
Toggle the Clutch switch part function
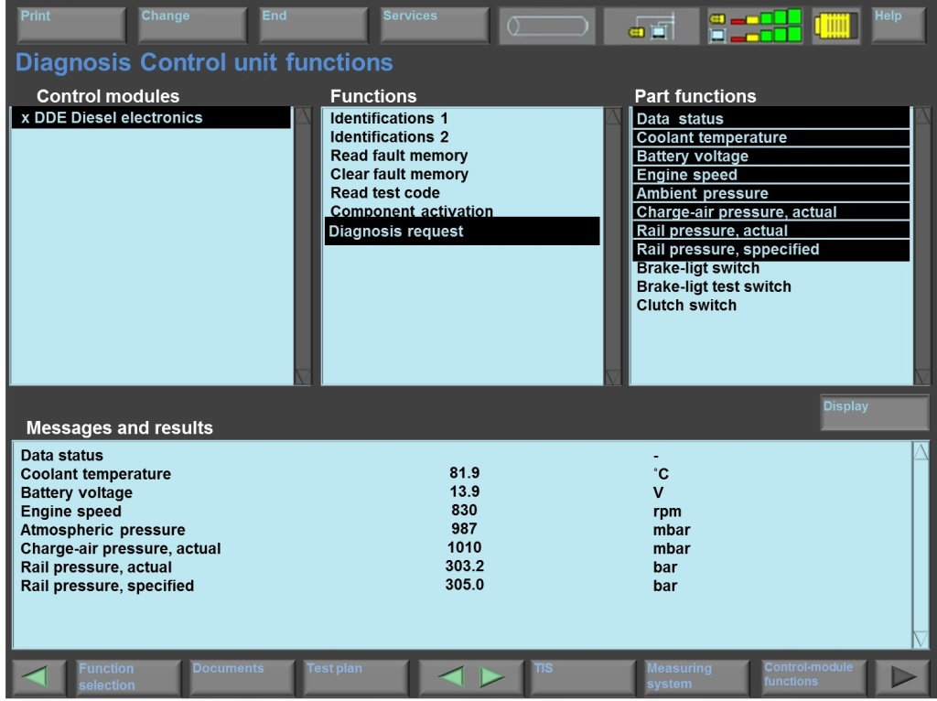pos(686,305)
